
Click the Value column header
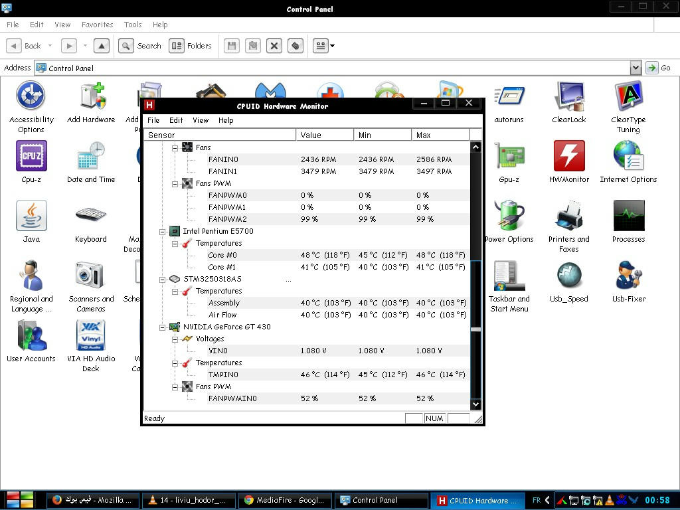coord(325,135)
